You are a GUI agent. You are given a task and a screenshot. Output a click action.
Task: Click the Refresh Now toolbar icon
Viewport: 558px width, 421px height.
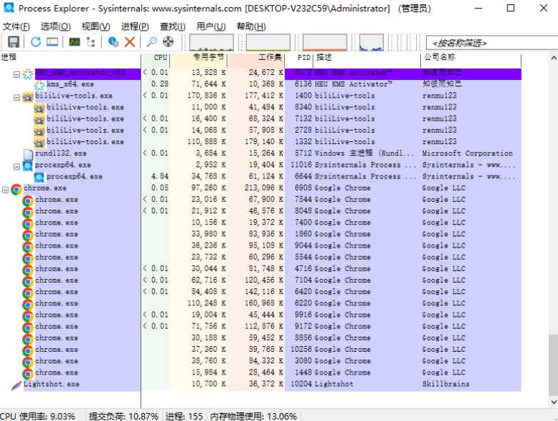tap(36, 42)
